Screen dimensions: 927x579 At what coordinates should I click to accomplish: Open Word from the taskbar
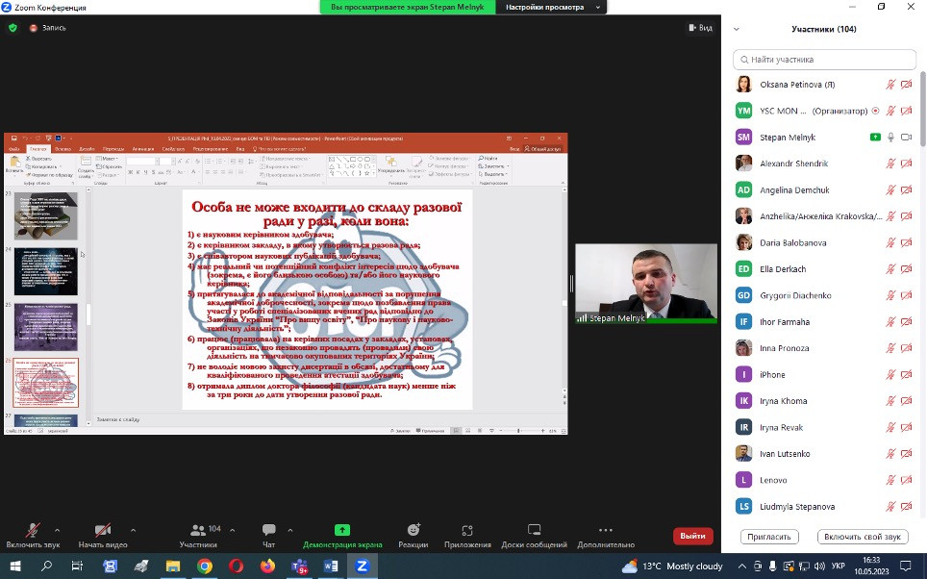click(x=331, y=566)
